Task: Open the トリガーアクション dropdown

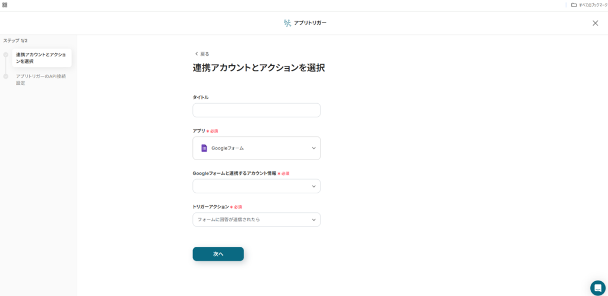Action: pyautogui.click(x=256, y=219)
